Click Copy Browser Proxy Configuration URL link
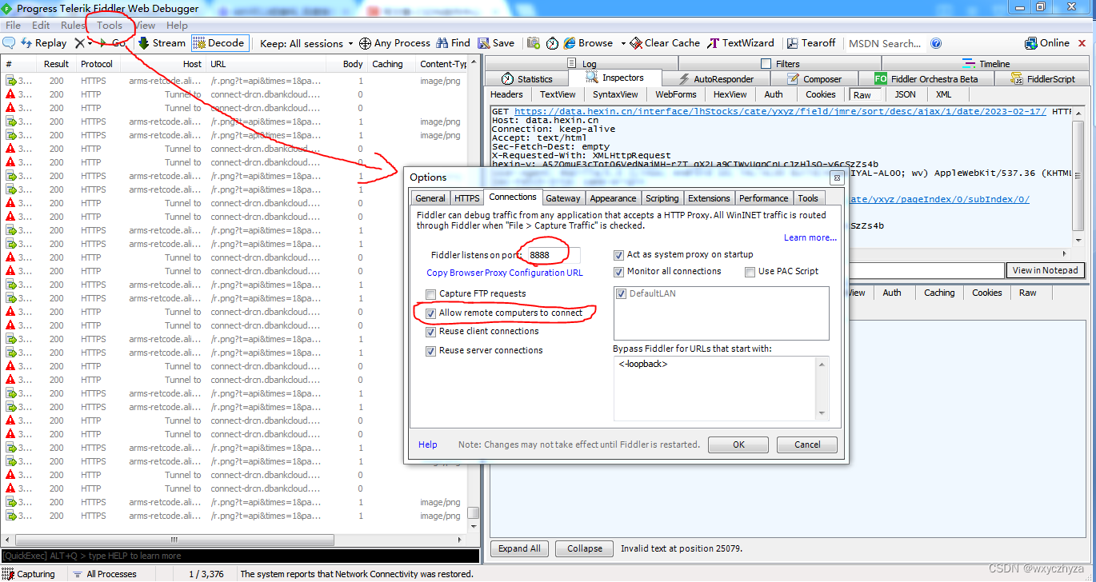This screenshot has width=1096, height=582. tap(505, 273)
